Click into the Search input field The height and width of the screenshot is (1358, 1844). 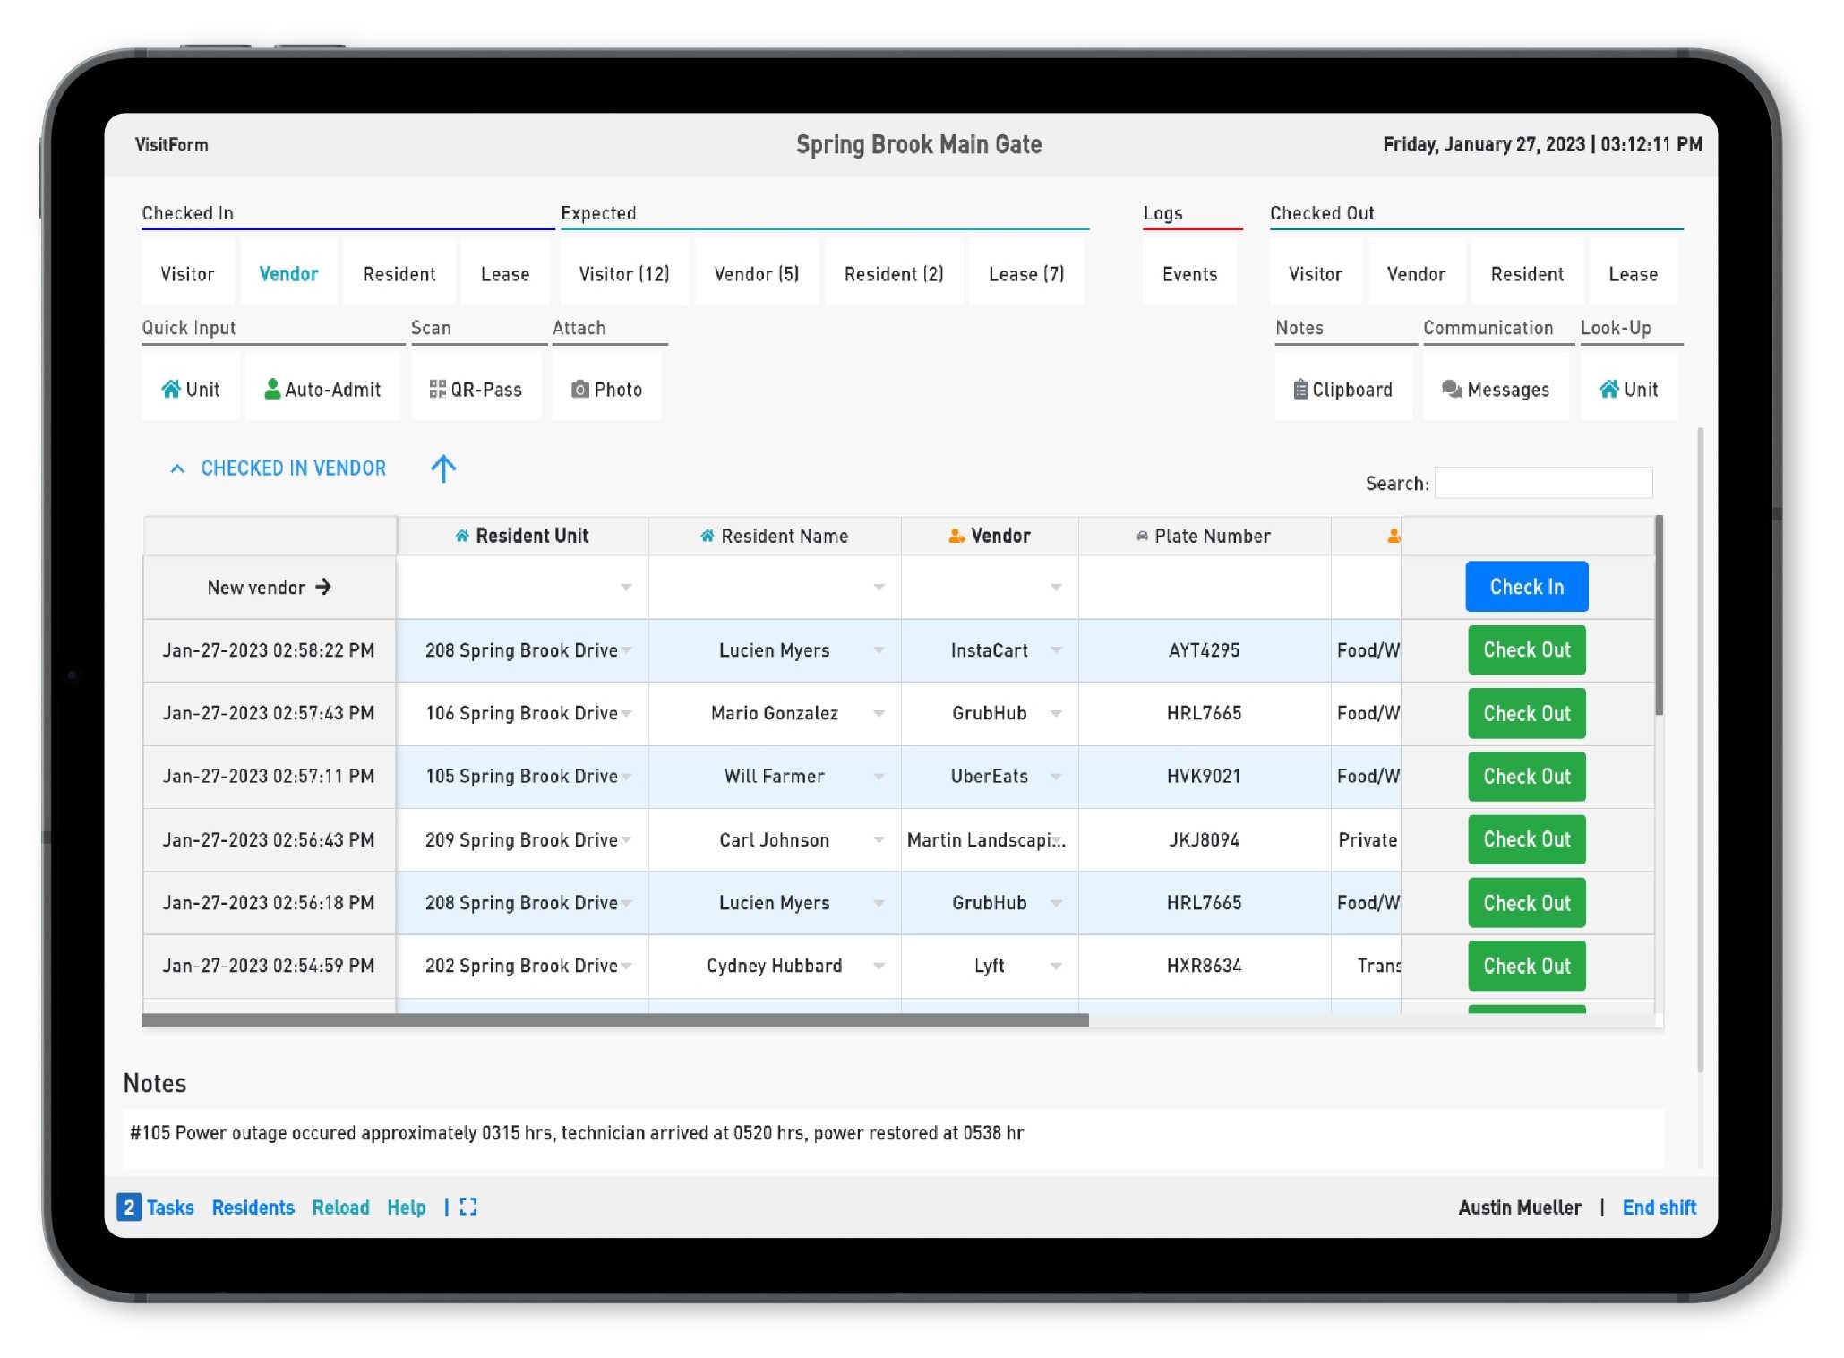pos(1543,483)
